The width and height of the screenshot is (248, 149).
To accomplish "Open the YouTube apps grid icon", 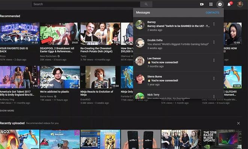I will click(211, 4).
